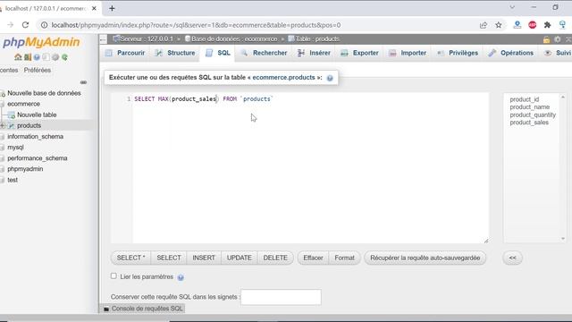Expand the phpmyadmin database node

(2, 169)
